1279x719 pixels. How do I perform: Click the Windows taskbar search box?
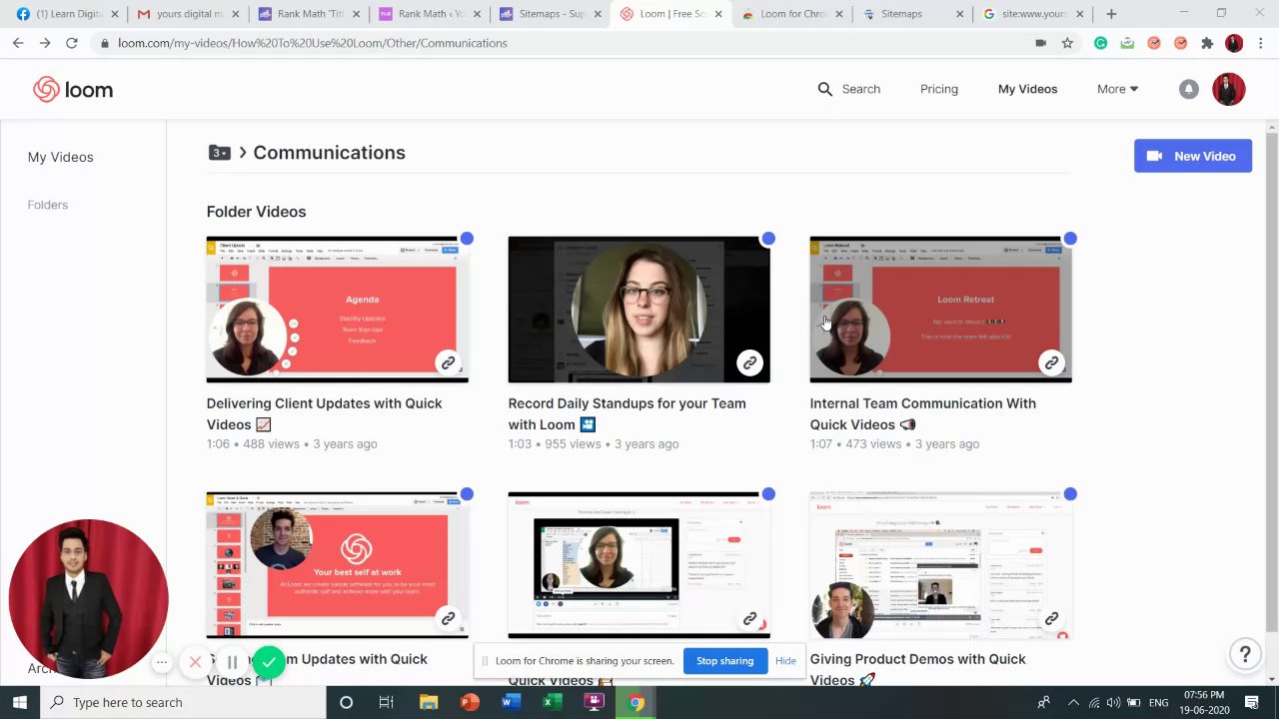183,702
